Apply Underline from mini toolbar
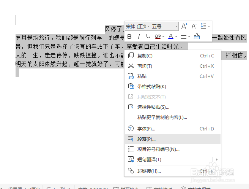 tap(148, 37)
